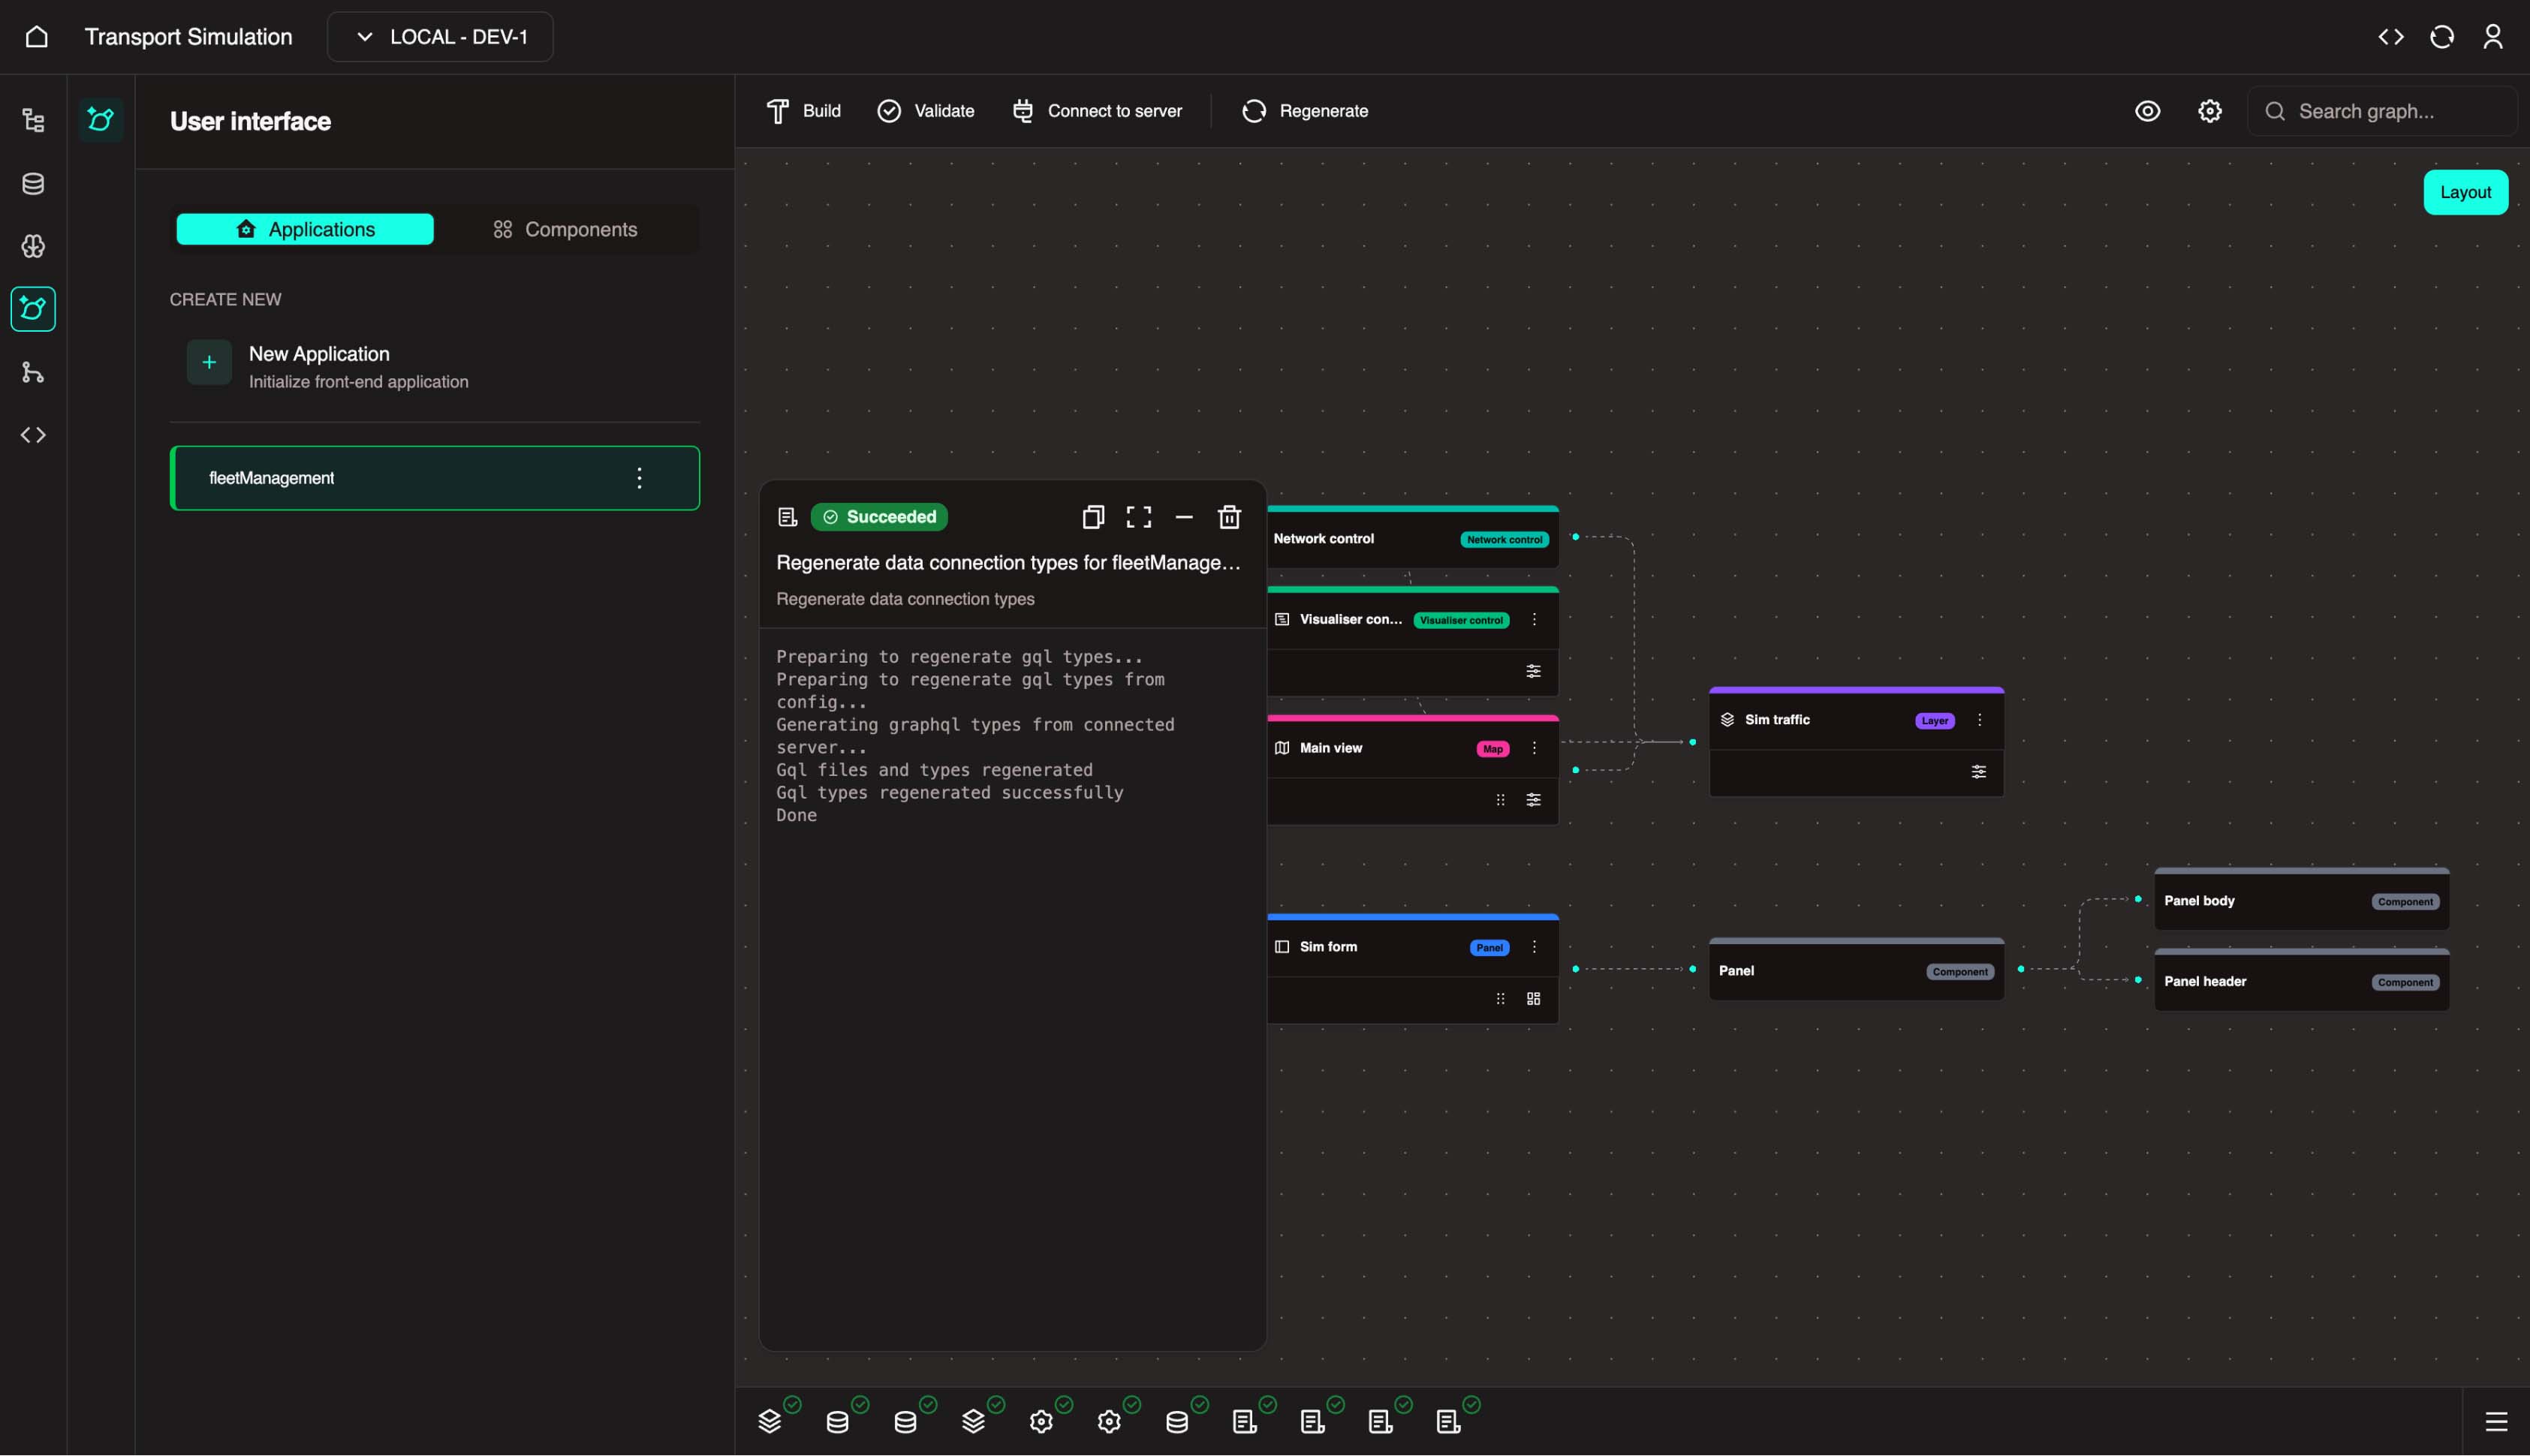Minimize the Regenerate task log panel
This screenshot has height=1456, width=2530.
[x=1184, y=517]
